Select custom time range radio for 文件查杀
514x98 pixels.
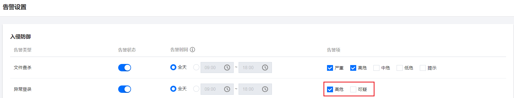pyautogui.click(x=196, y=67)
